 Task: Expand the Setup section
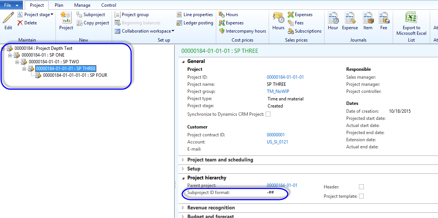[183, 169]
